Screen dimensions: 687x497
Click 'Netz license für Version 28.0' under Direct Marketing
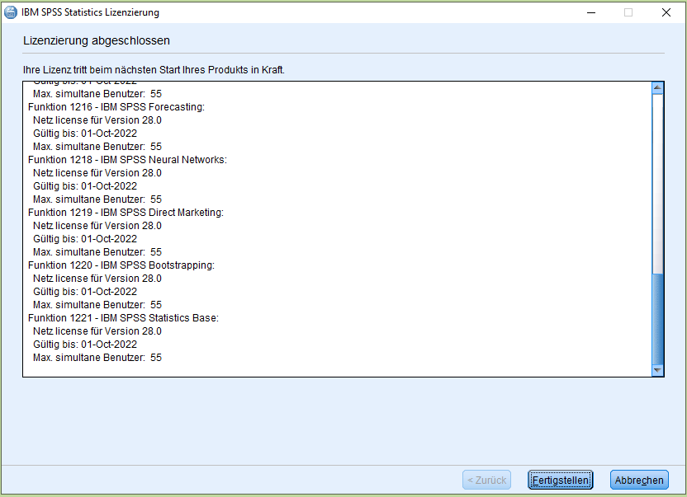97,225
